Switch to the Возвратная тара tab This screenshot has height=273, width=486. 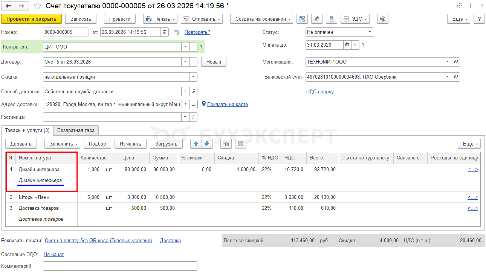pyautogui.click(x=76, y=130)
